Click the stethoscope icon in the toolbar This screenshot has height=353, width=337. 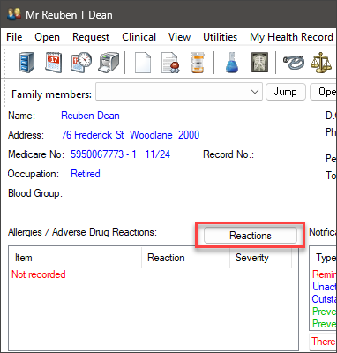coord(294,63)
